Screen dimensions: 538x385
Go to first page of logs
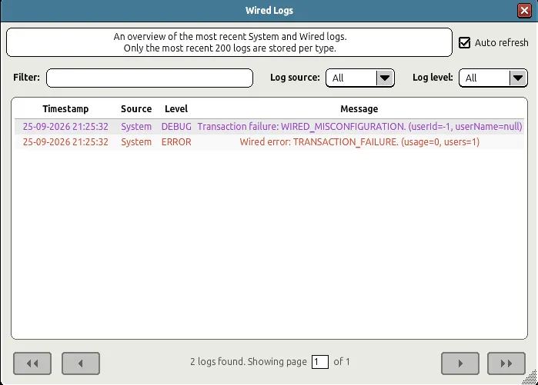coord(32,363)
